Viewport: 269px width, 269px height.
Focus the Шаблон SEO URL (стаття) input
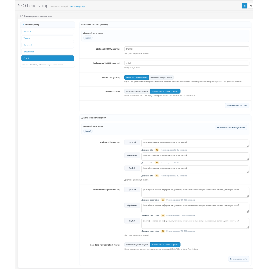click(187, 49)
